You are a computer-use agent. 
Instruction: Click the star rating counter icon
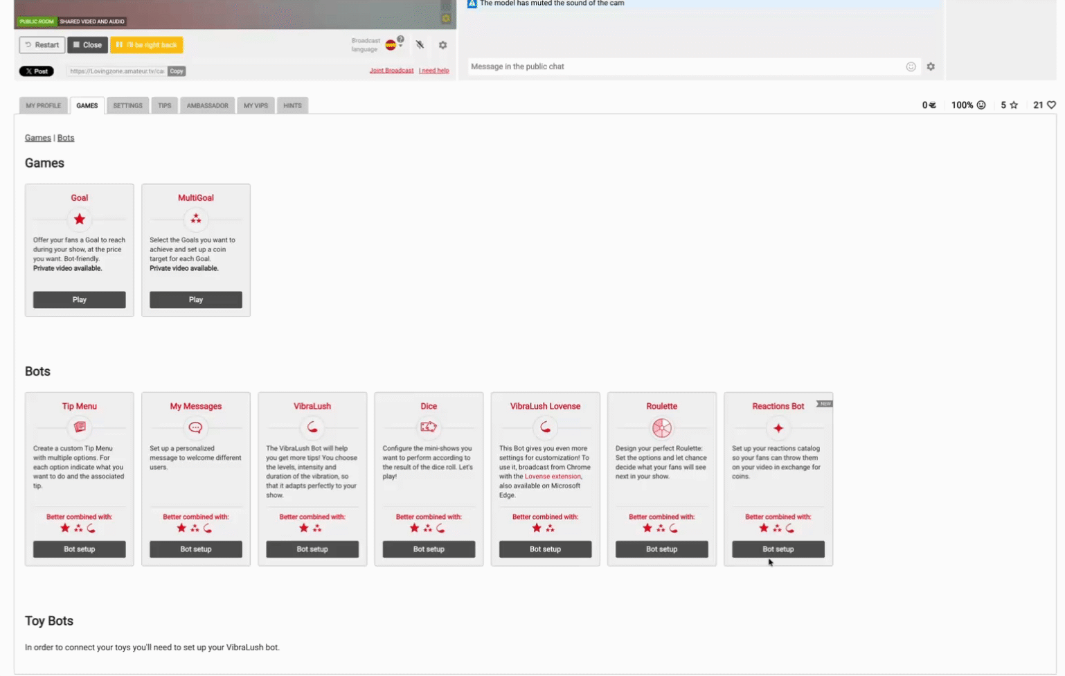tap(1014, 105)
